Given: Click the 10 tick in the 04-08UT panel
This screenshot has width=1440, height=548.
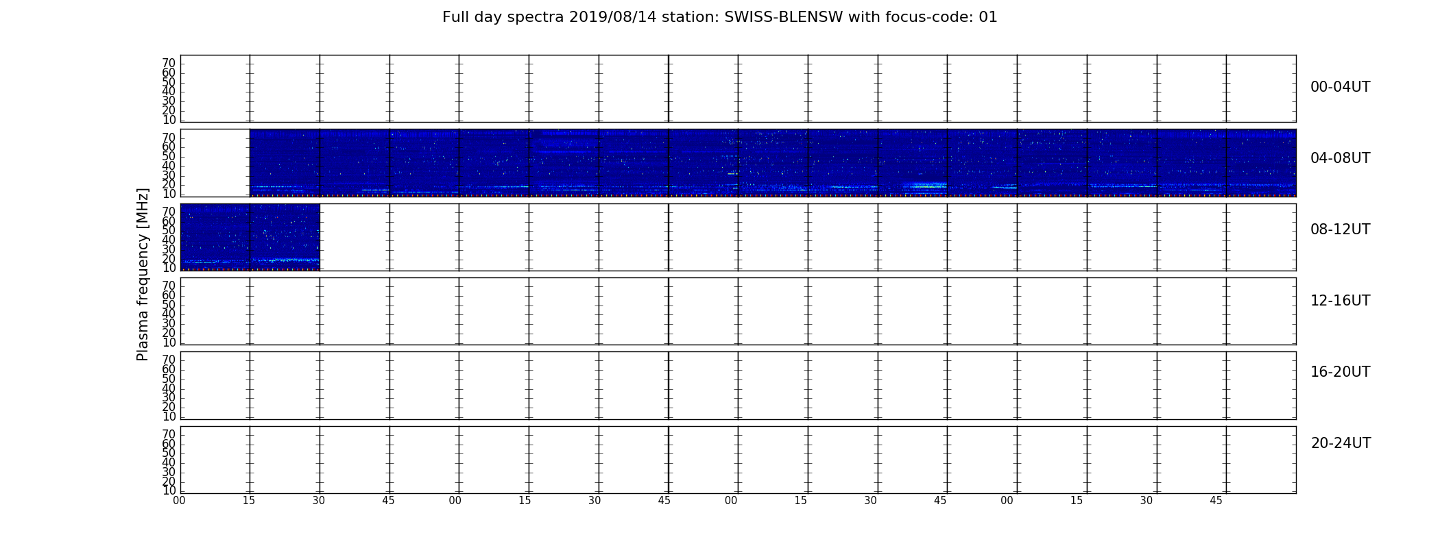Looking at the screenshot, I should click(x=169, y=194).
